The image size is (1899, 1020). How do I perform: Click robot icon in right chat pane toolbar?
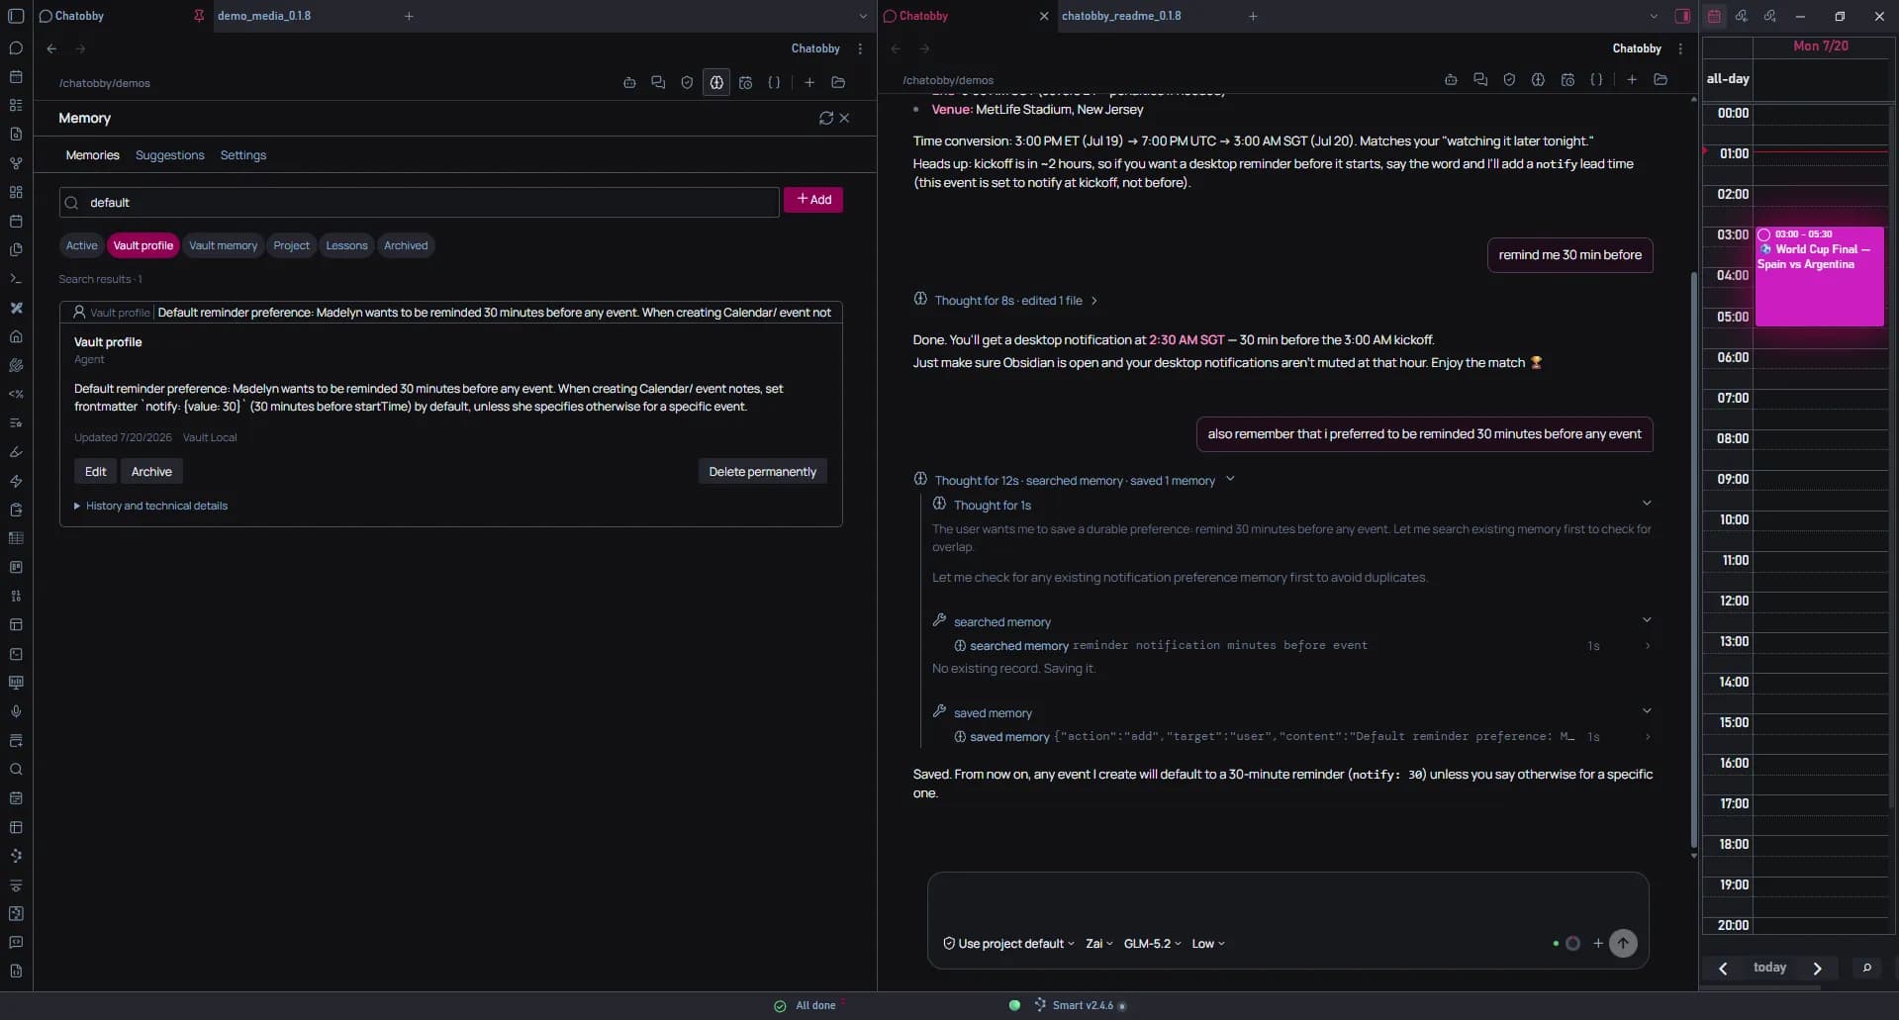[1451, 80]
